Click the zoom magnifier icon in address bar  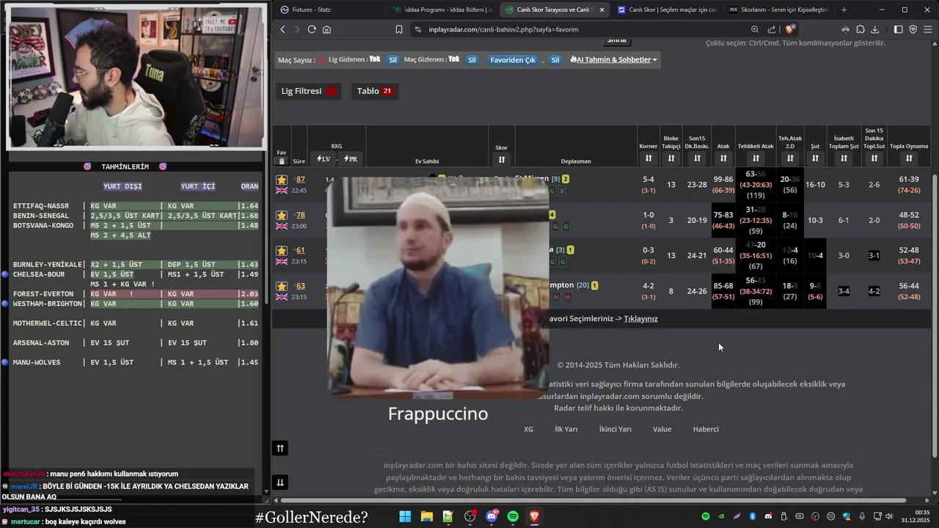pos(755,29)
